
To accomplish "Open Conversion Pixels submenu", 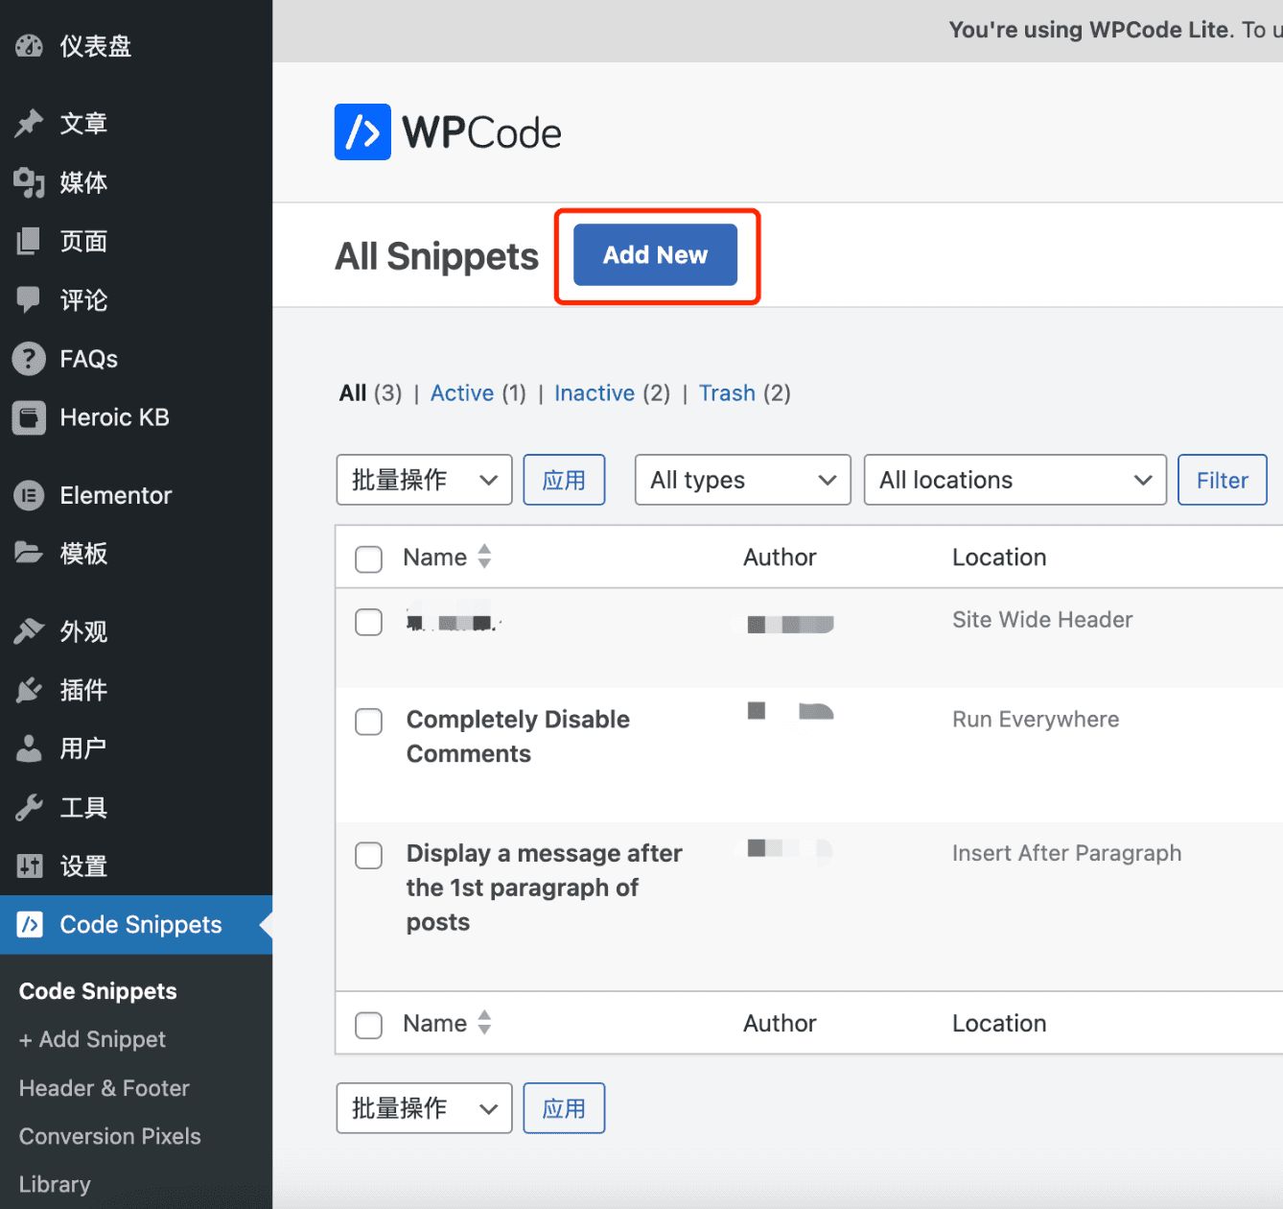I will point(110,1136).
